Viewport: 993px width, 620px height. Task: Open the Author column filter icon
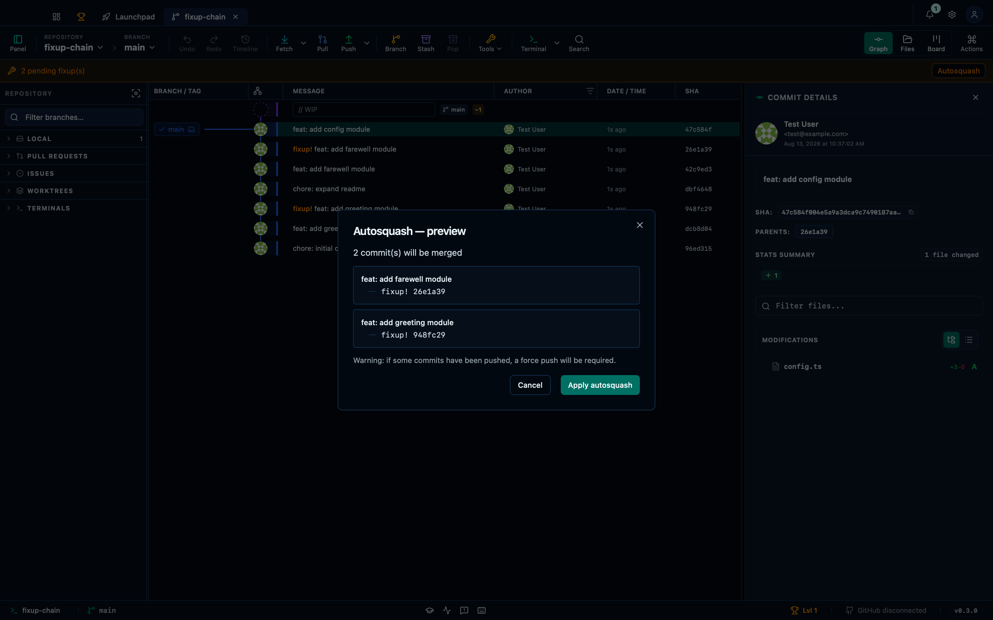pyautogui.click(x=590, y=91)
